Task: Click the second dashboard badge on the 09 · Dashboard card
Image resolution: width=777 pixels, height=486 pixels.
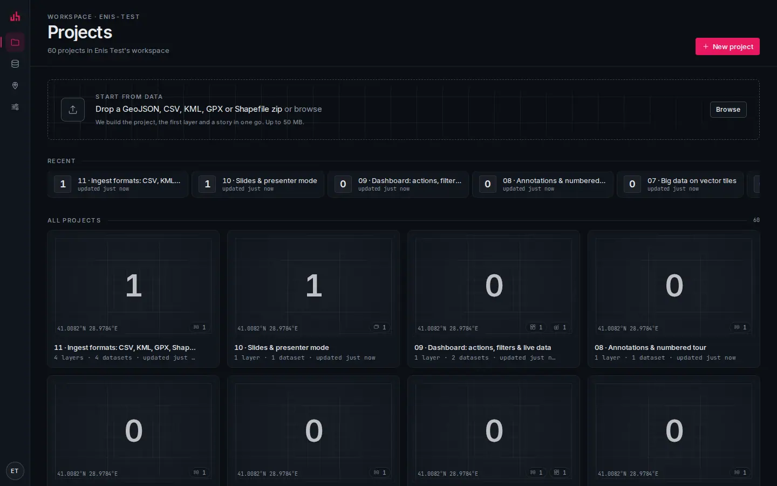Action: [x=560, y=327]
